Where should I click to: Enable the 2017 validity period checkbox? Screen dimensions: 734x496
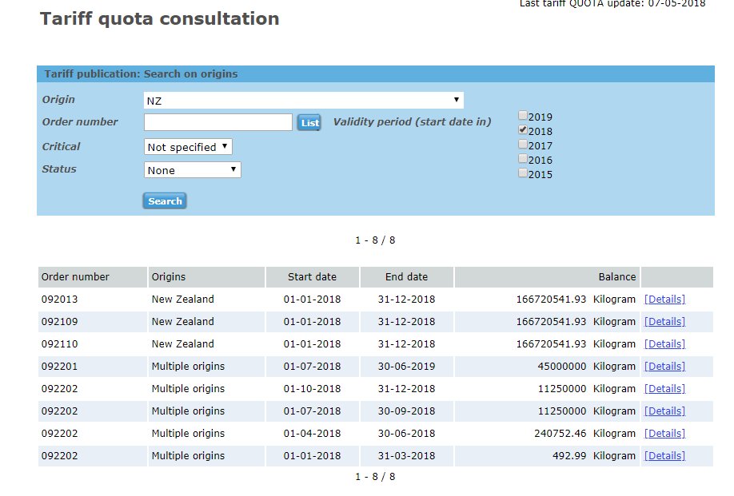tap(523, 145)
